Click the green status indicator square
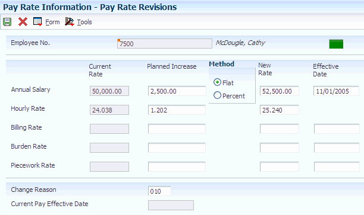This screenshot has height=215, width=364. click(x=336, y=44)
